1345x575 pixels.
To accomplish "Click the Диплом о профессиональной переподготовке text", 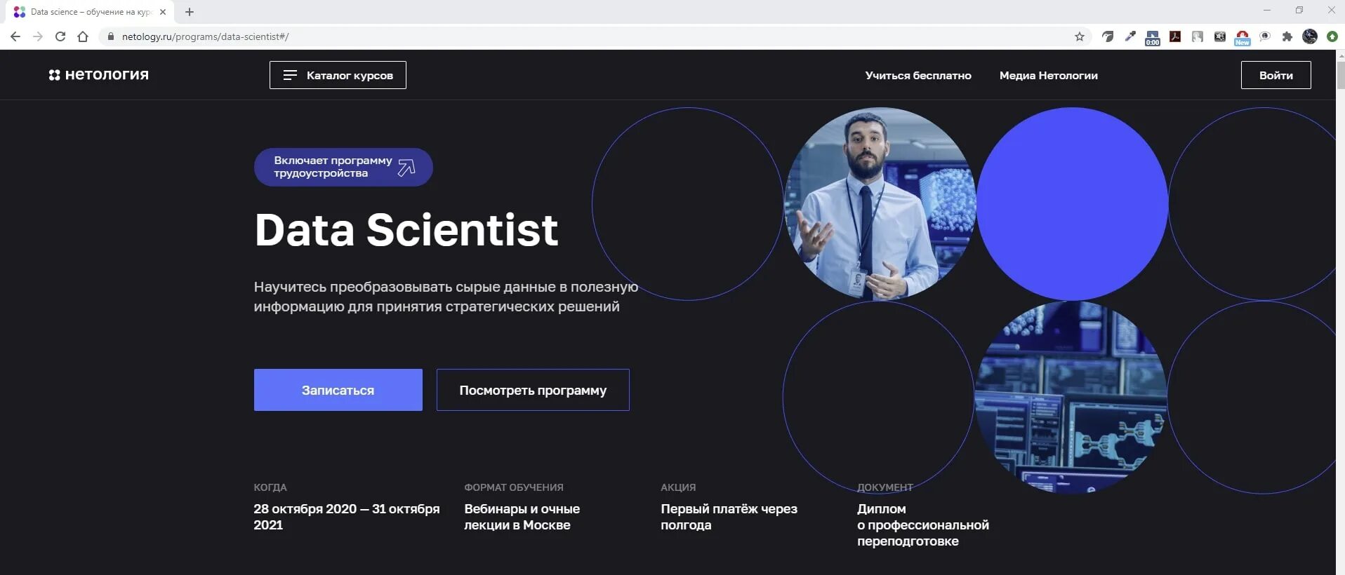I will tap(922, 525).
